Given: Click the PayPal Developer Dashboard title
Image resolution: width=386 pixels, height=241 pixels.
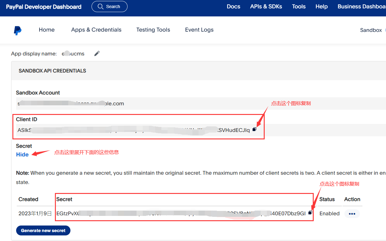Looking at the screenshot, I should (44, 7).
